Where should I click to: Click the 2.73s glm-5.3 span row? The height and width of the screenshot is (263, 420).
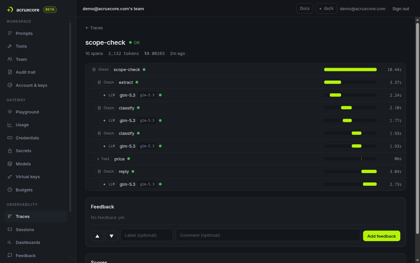coord(245,184)
